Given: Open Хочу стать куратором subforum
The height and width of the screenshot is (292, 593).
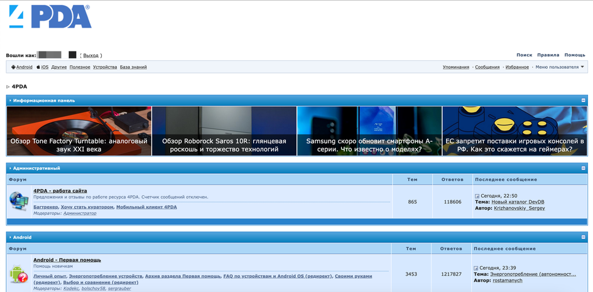Looking at the screenshot, I should (x=87, y=207).
